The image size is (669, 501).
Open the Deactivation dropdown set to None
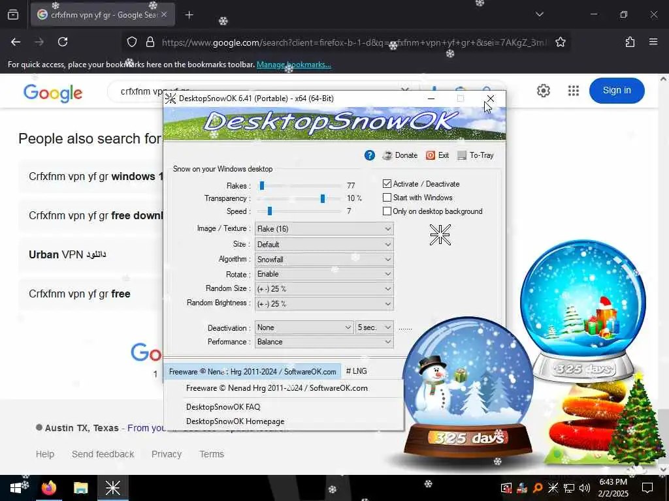click(x=304, y=327)
